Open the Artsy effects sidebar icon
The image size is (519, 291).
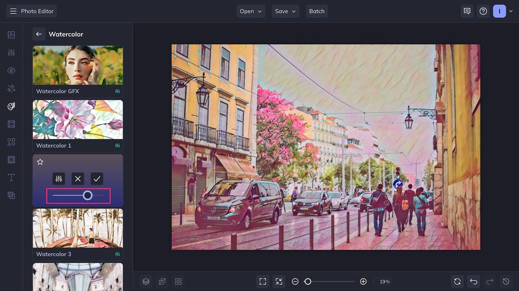11,107
